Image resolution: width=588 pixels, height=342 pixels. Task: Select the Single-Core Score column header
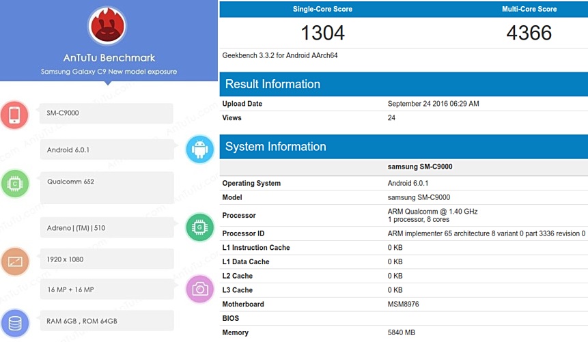323,10
